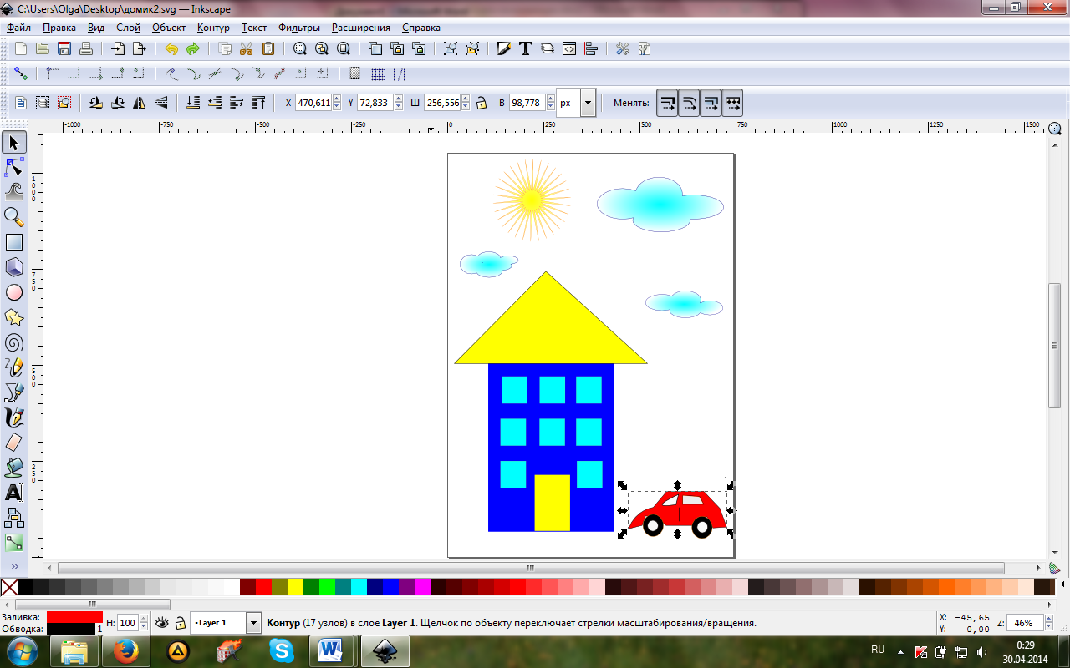The height and width of the screenshot is (668, 1070).
Task: Select the Rectangle tool
Action: tap(14, 243)
